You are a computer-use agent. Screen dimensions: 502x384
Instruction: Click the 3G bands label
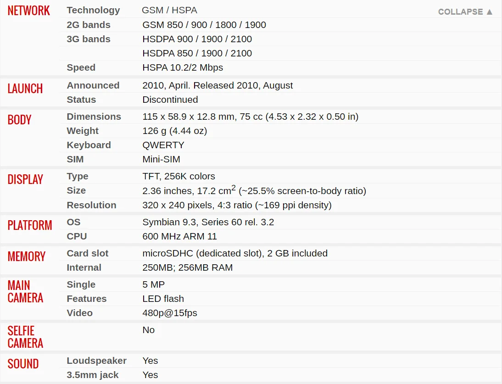[89, 39]
